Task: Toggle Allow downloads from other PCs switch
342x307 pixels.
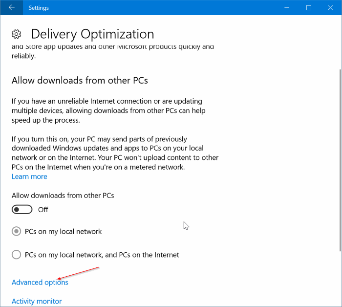Action: click(x=22, y=209)
